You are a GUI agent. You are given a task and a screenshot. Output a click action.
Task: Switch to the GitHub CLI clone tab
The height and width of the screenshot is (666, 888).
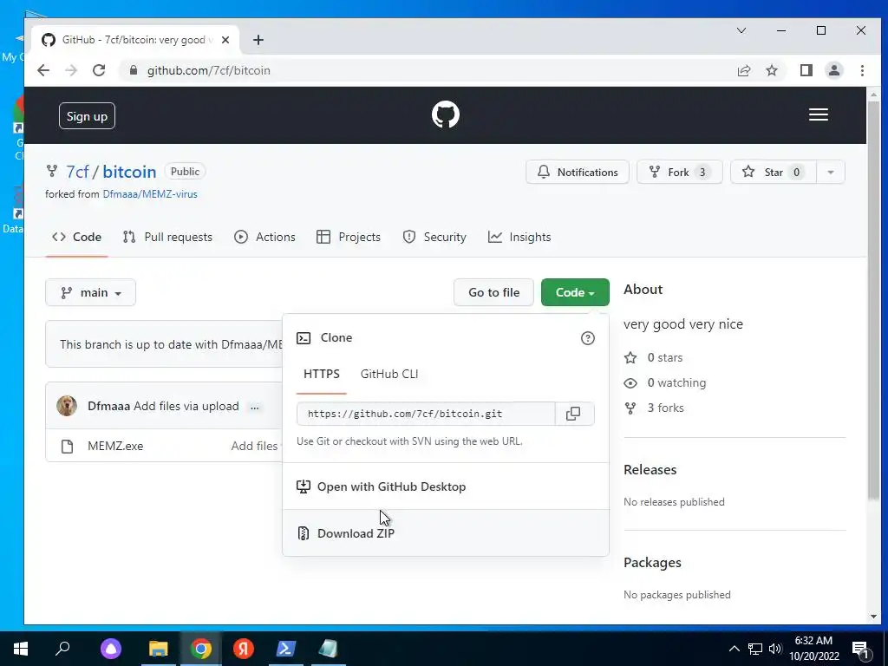[389, 374]
